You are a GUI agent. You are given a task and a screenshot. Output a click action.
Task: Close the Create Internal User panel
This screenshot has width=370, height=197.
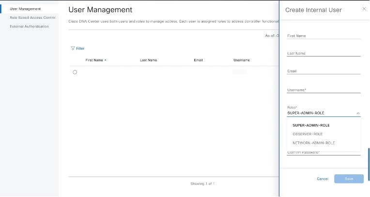364,9
